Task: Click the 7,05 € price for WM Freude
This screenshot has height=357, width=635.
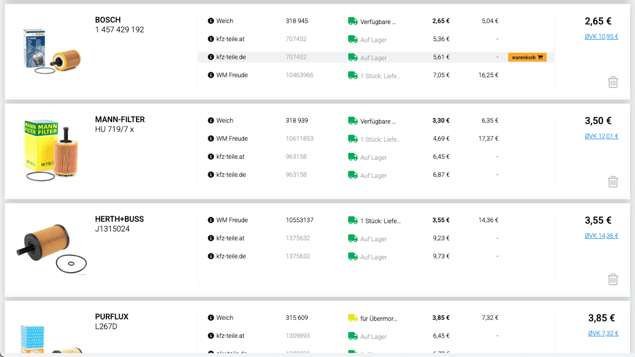Action: pyautogui.click(x=441, y=75)
